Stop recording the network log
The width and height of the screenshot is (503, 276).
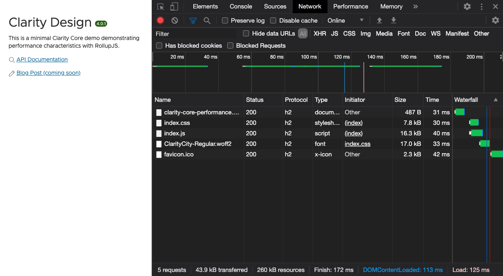tap(161, 20)
